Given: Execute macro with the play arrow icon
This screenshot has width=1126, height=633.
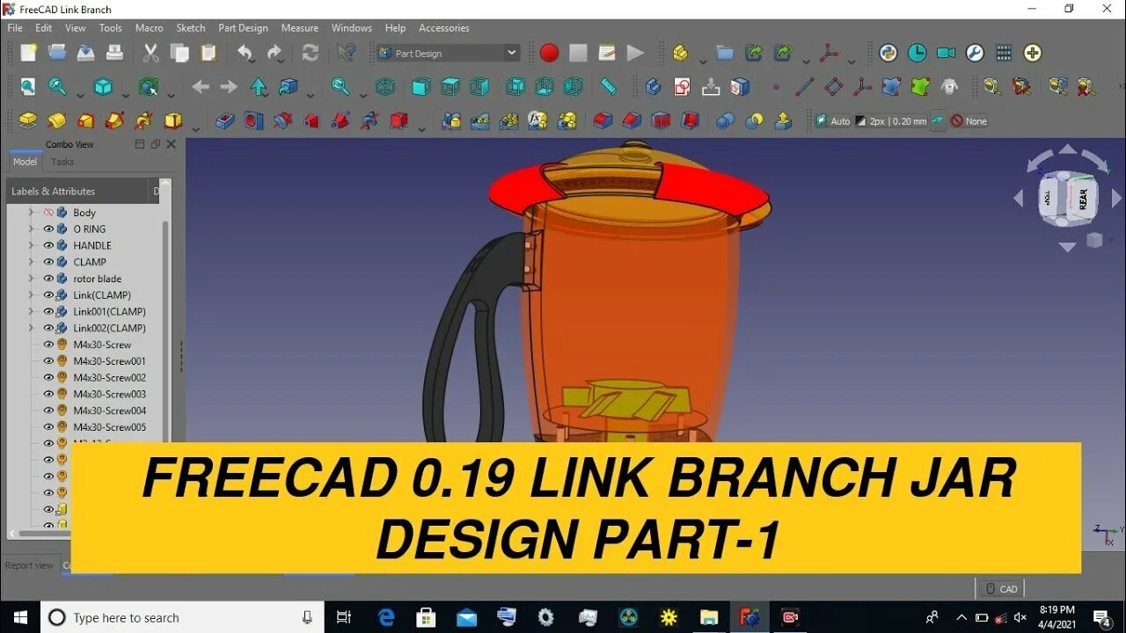Looking at the screenshot, I should point(635,53).
